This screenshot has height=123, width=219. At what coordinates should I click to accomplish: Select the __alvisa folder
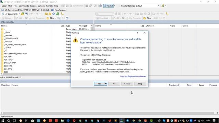[7, 32]
